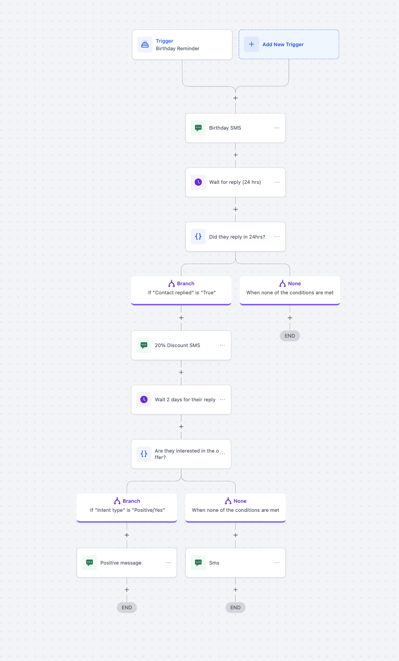The image size is (399, 661).
Task: Click the Positive message chat icon
Action: [90, 563]
